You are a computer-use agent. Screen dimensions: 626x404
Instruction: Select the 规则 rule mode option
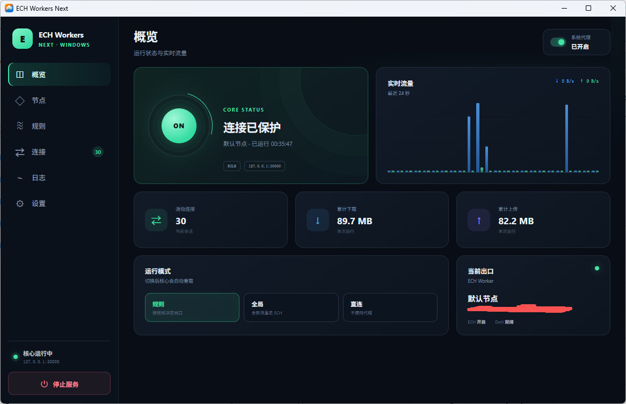192,307
